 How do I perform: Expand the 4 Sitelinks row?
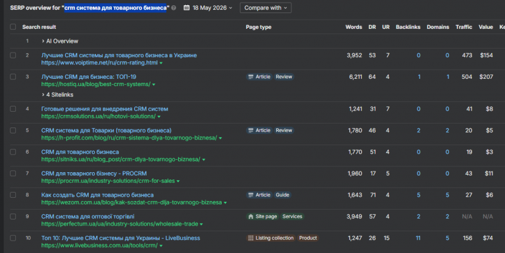[57, 95]
